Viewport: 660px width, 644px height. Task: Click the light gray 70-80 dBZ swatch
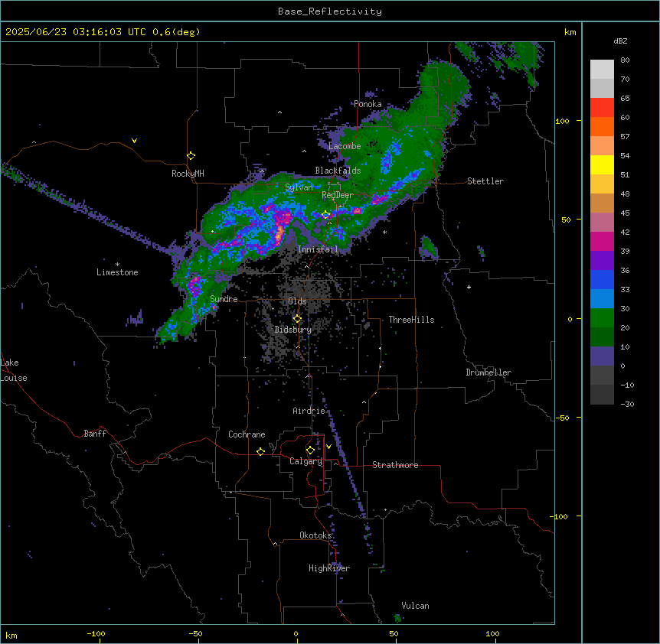click(602, 69)
